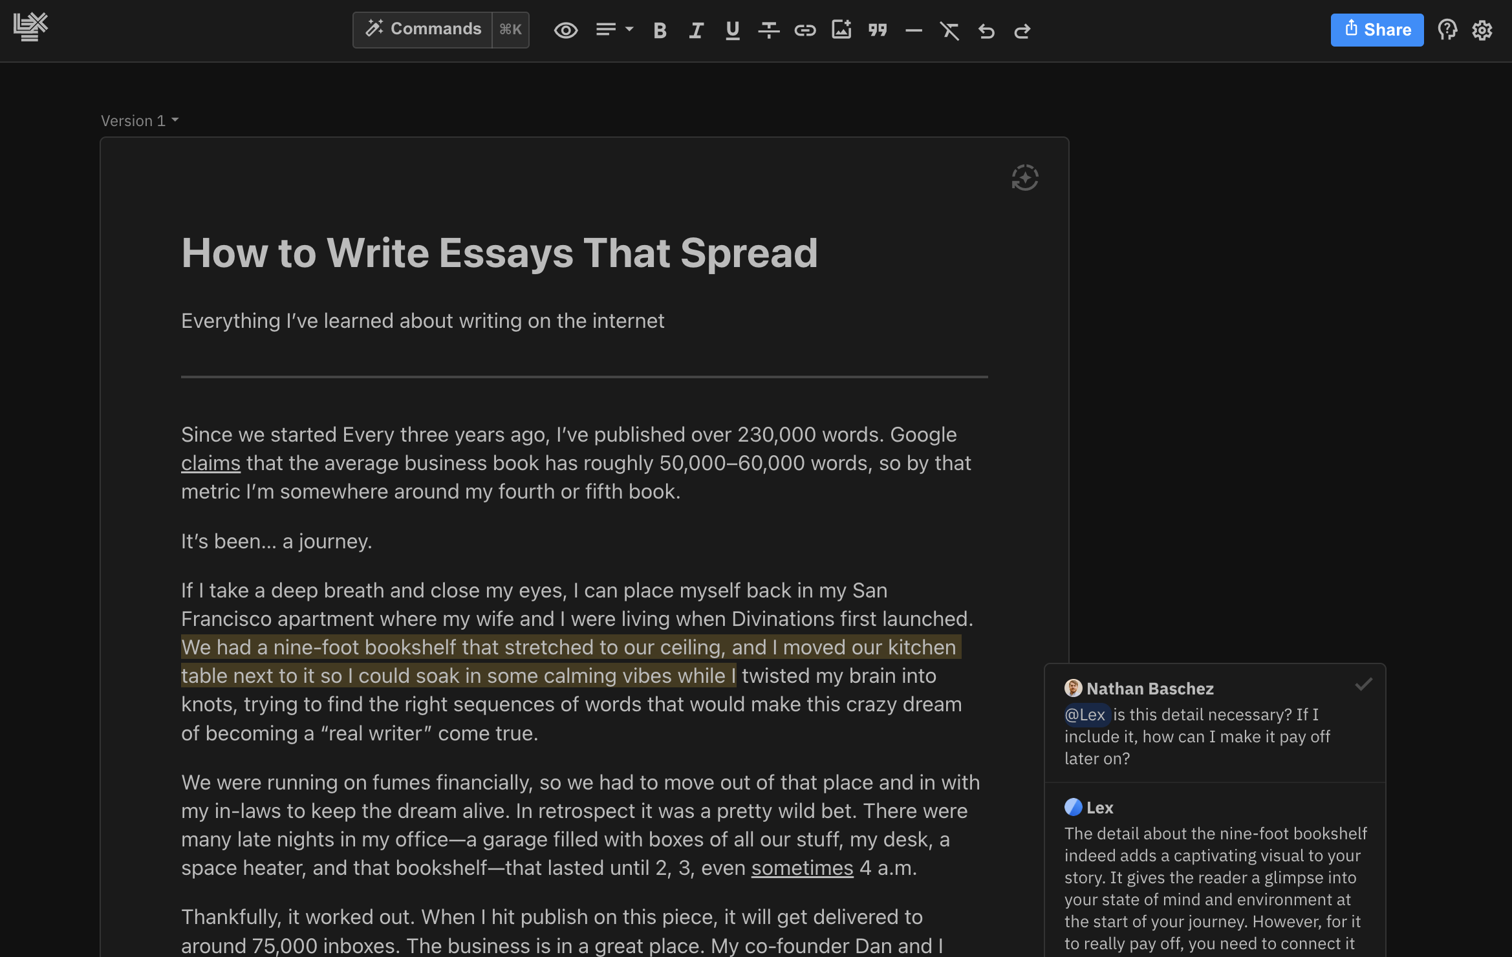
Task: Undo the last edit
Action: point(986,30)
